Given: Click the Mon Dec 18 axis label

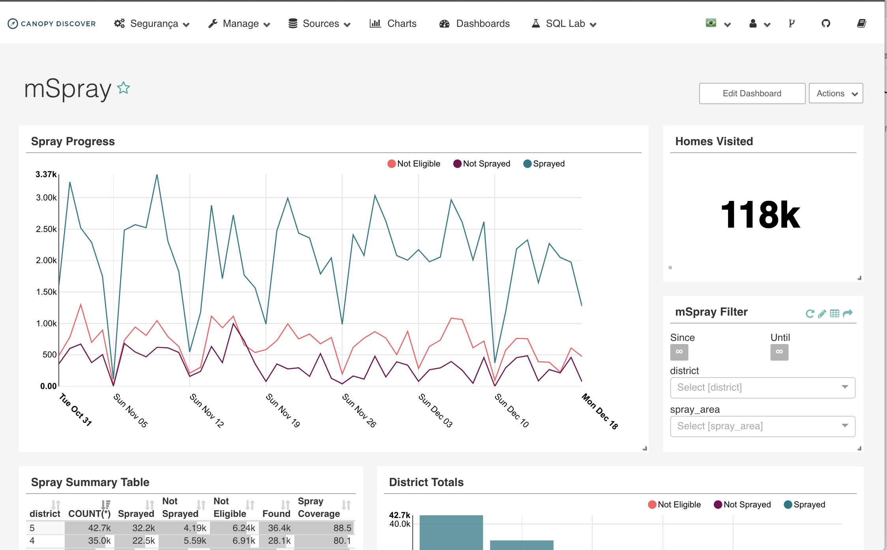Looking at the screenshot, I should 600,411.
